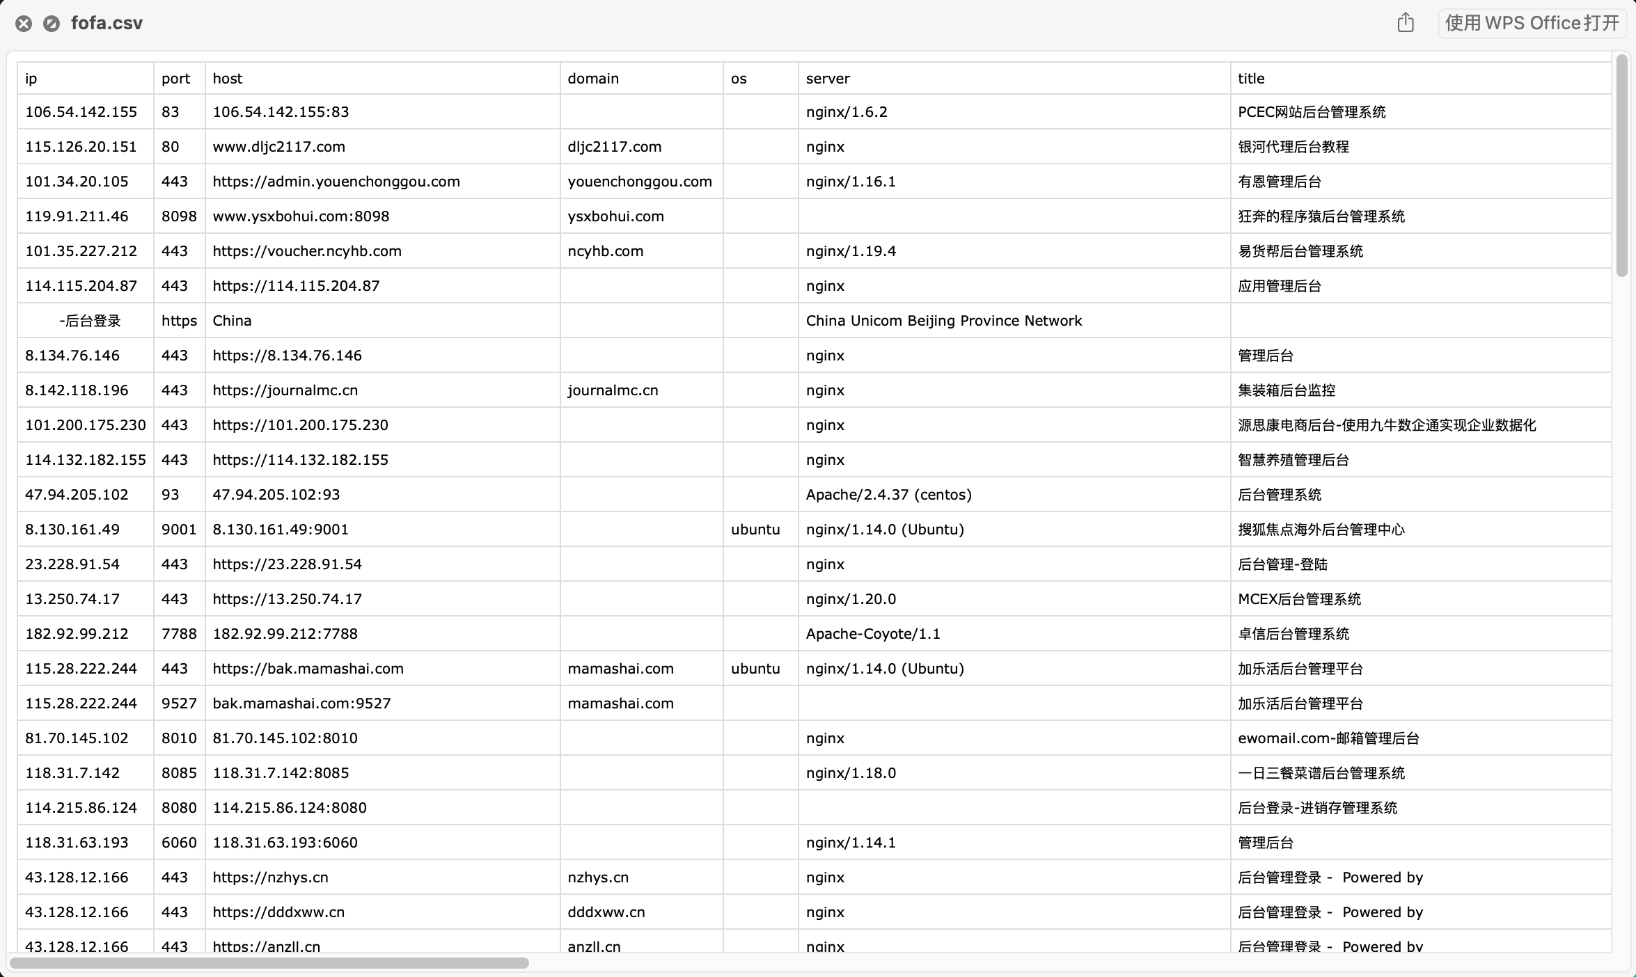
Task: Click host cell www.dljc2117.com
Action: click(x=278, y=147)
